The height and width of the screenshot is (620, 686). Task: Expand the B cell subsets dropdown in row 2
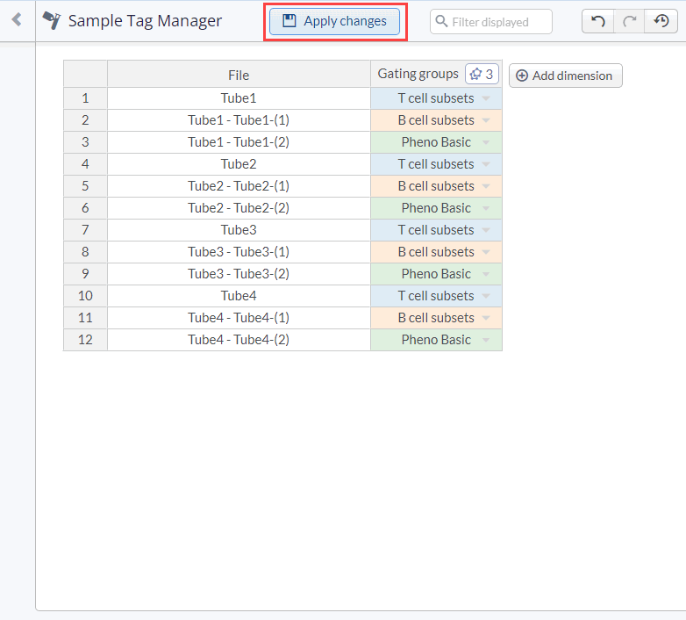486,120
